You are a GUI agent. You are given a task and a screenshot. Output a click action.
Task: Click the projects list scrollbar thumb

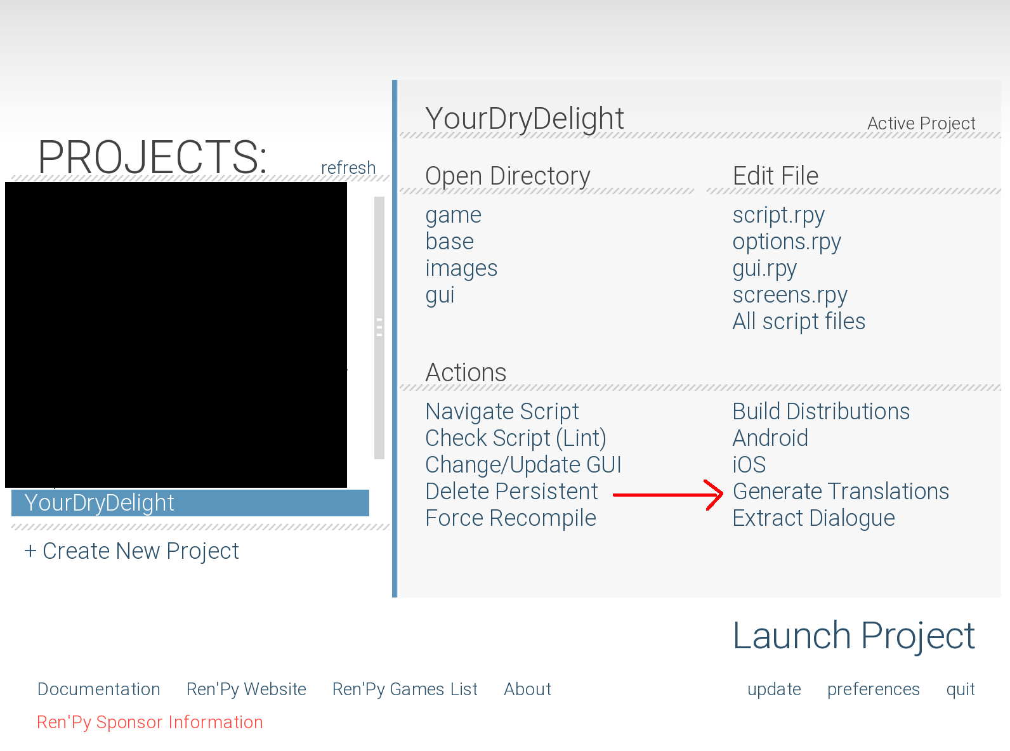[x=379, y=327]
